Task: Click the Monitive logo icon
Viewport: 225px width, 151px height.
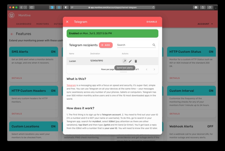Action: click(x=12, y=15)
